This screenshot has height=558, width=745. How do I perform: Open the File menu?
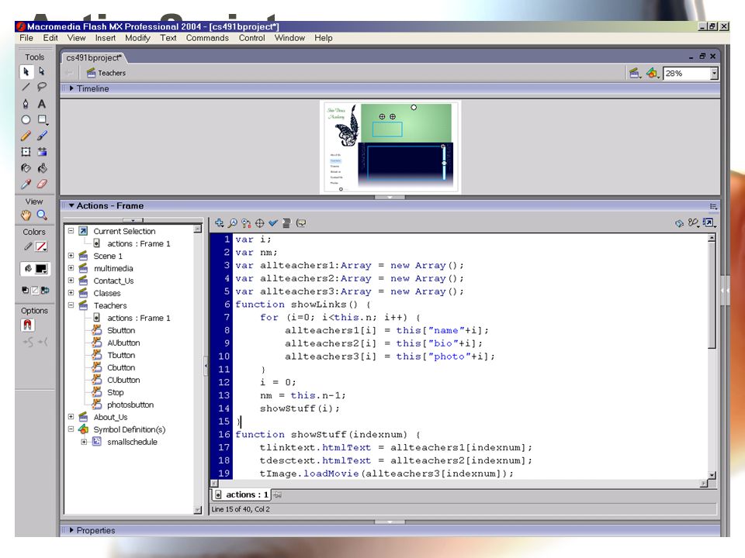(26, 38)
